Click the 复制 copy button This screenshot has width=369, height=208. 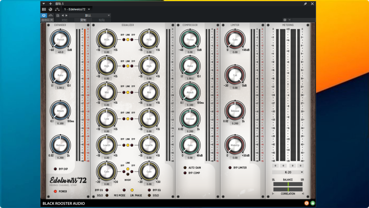tap(83, 20)
